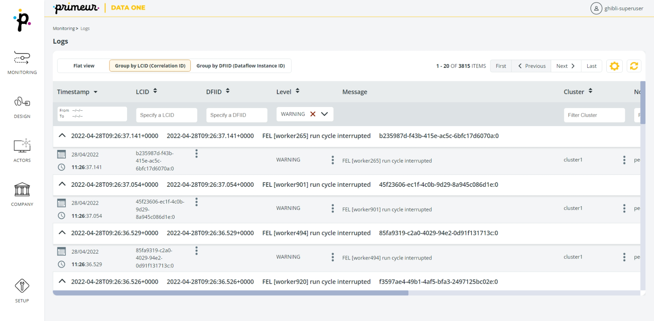Clear the WARNING level filter
The width and height of the screenshot is (654, 321).
click(x=313, y=114)
